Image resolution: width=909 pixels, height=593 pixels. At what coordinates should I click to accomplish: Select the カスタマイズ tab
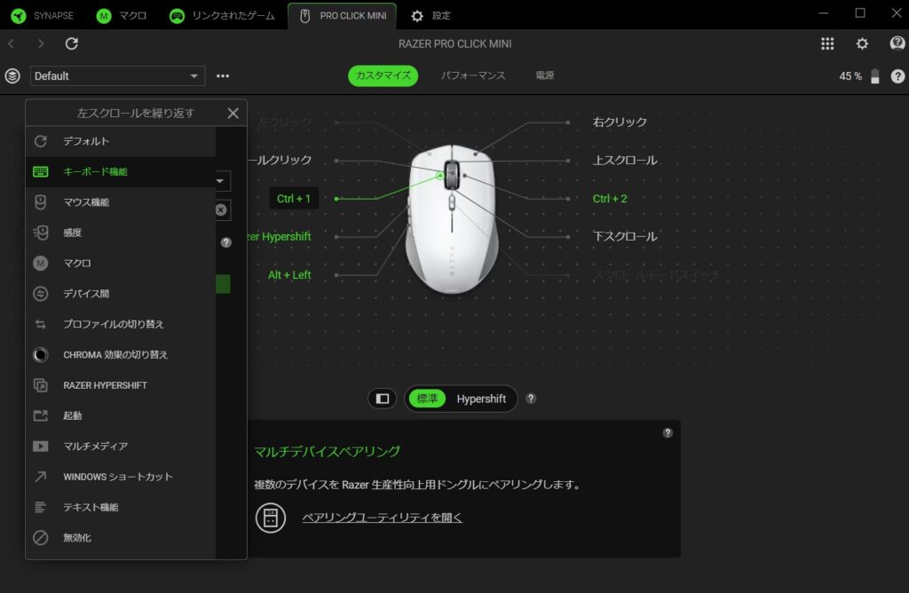pos(383,75)
